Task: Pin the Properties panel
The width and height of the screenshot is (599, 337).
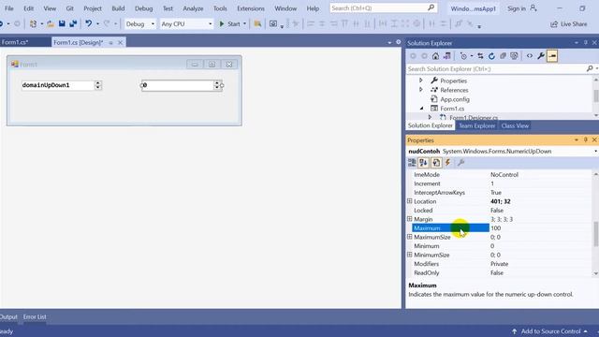Action: tap(586, 140)
